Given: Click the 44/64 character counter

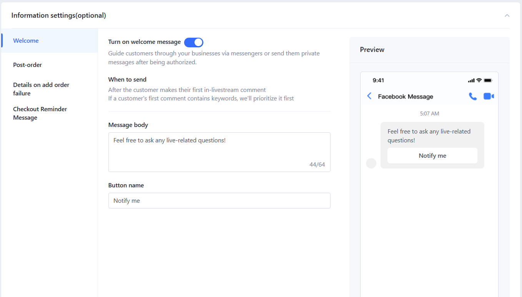Looking at the screenshot, I should (317, 165).
